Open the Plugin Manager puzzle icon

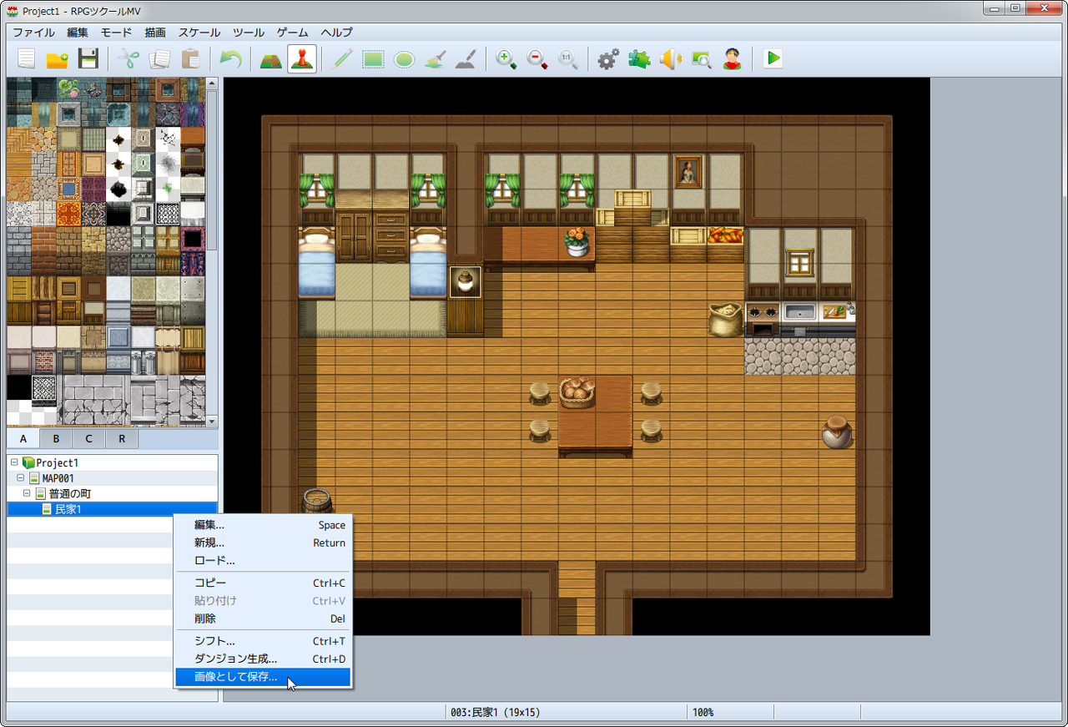[x=639, y=59]
